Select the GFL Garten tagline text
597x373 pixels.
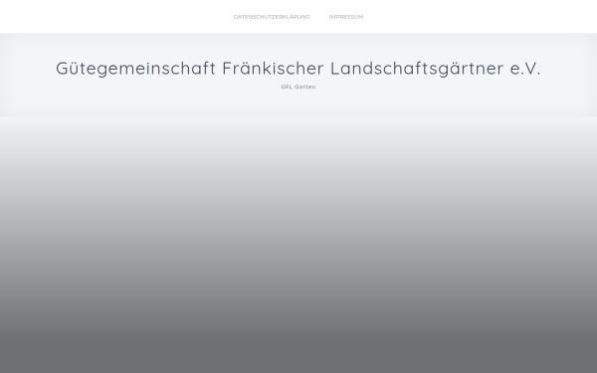tap(298, 87)
